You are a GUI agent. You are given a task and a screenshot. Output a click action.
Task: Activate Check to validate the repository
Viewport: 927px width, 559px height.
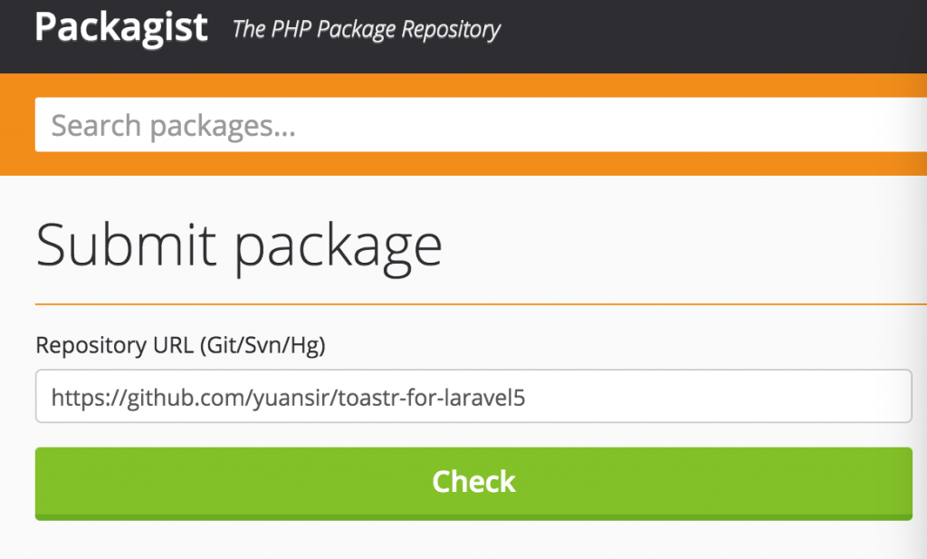(x=473, y=484)
